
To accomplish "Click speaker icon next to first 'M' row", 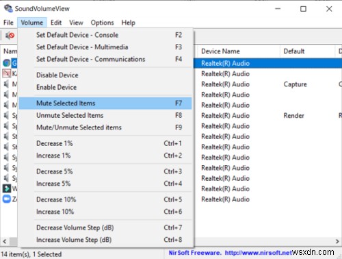I will point(7,84).
